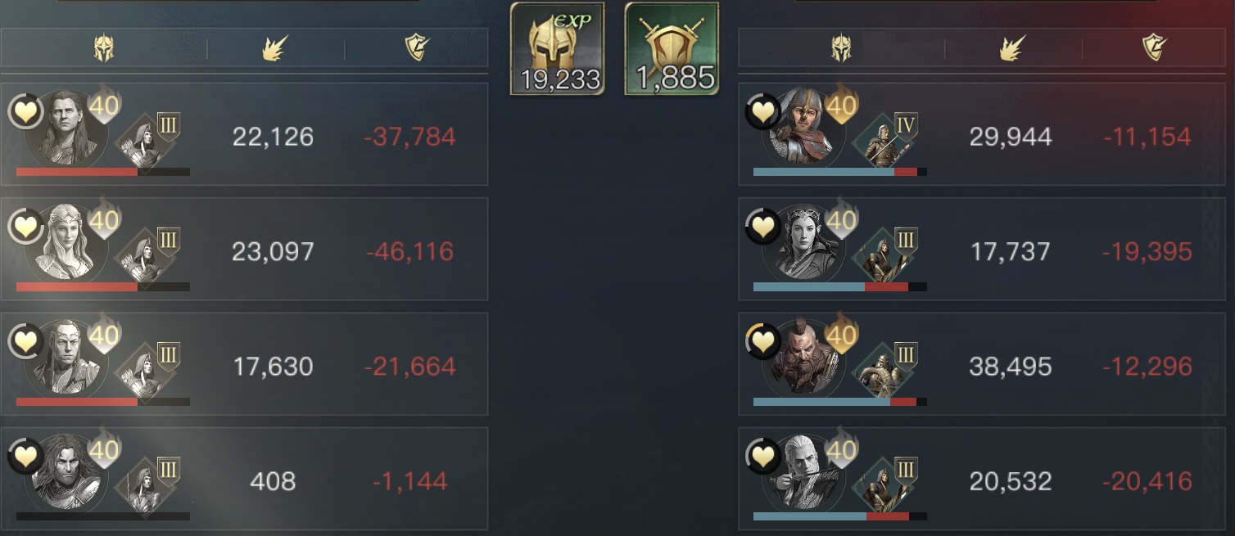Click the EXP helmet icon showing 19,233
1235x536 pixels.
click(558, 48)
